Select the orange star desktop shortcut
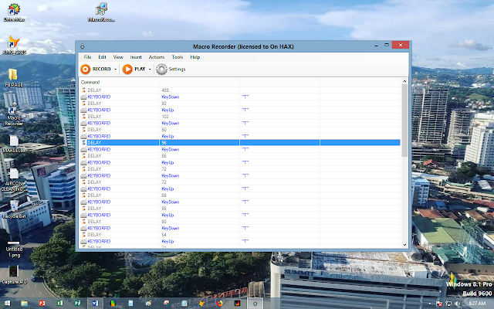 click(x=14, y=45)
